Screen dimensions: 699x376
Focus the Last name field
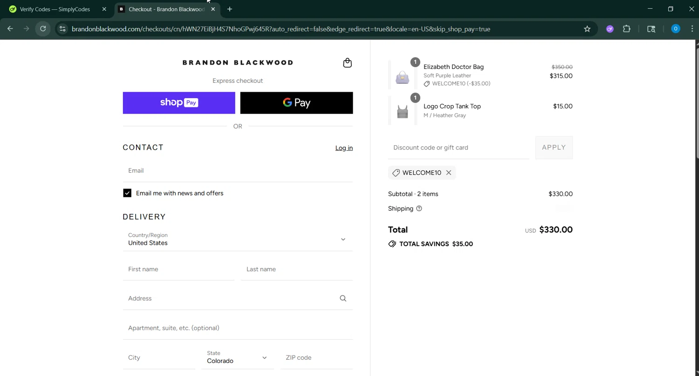pos(297,269)
